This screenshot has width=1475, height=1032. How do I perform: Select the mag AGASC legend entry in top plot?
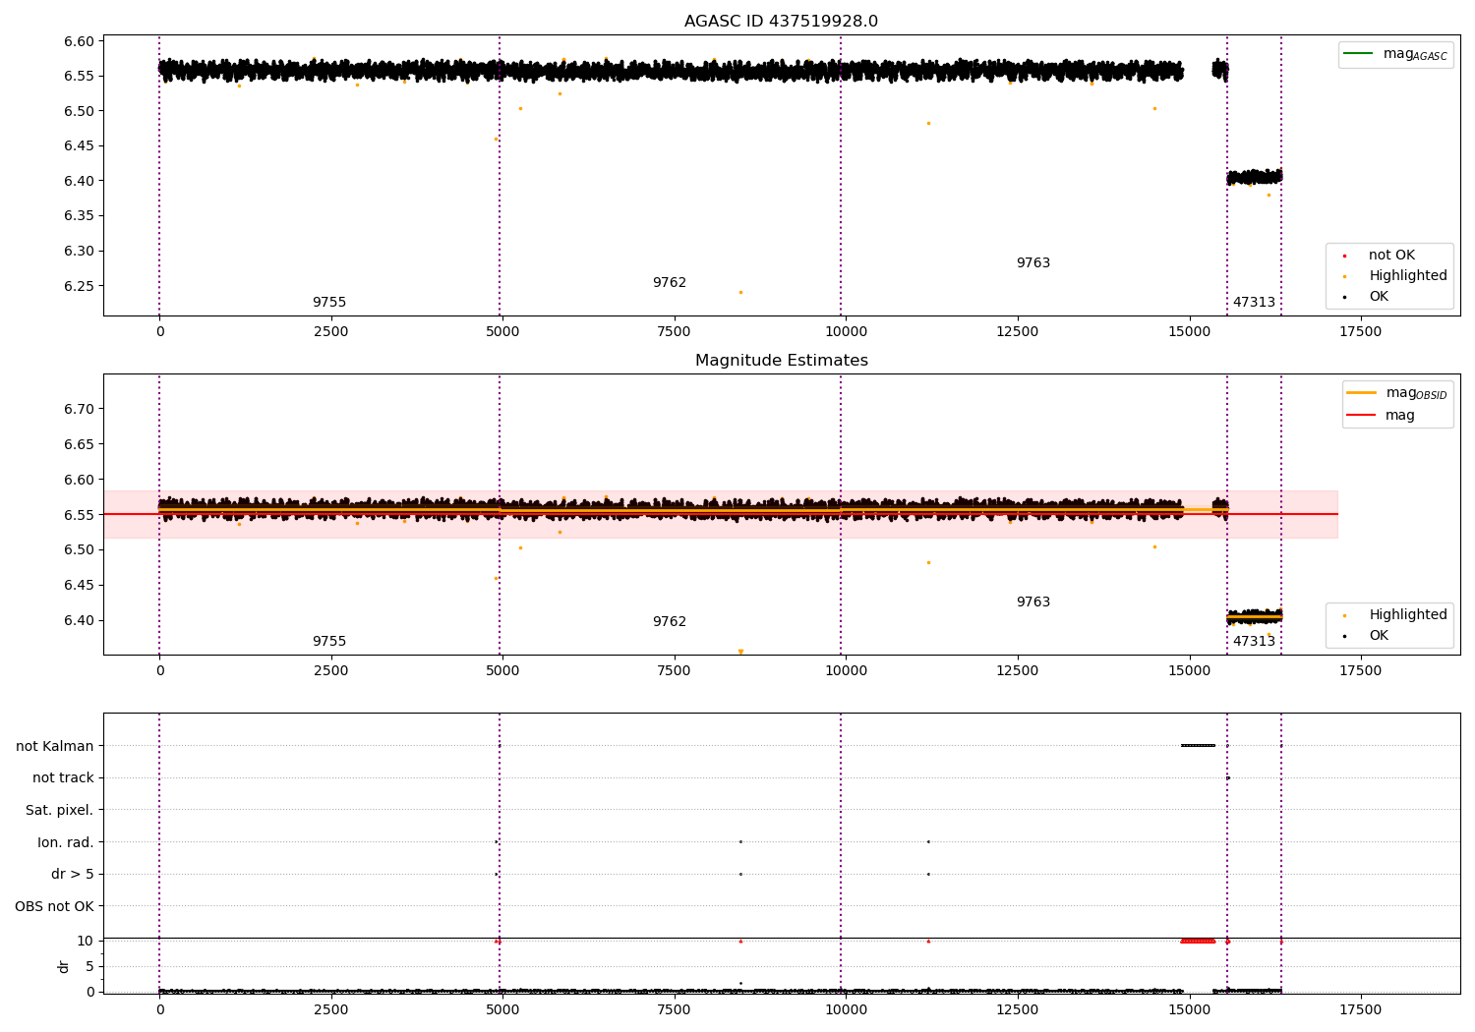[1396, 54]
